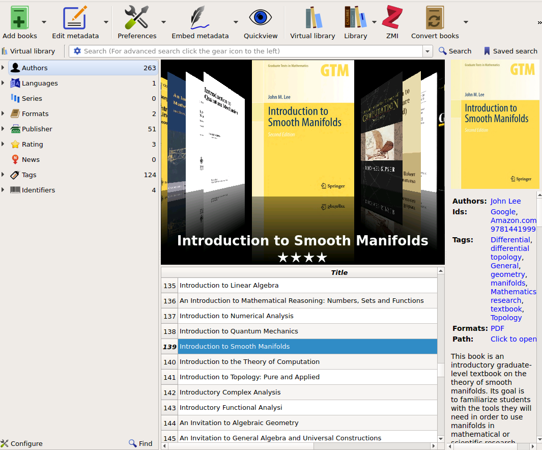
Task: Show hidden toolbar items via chevron
Action: point(539,22)
